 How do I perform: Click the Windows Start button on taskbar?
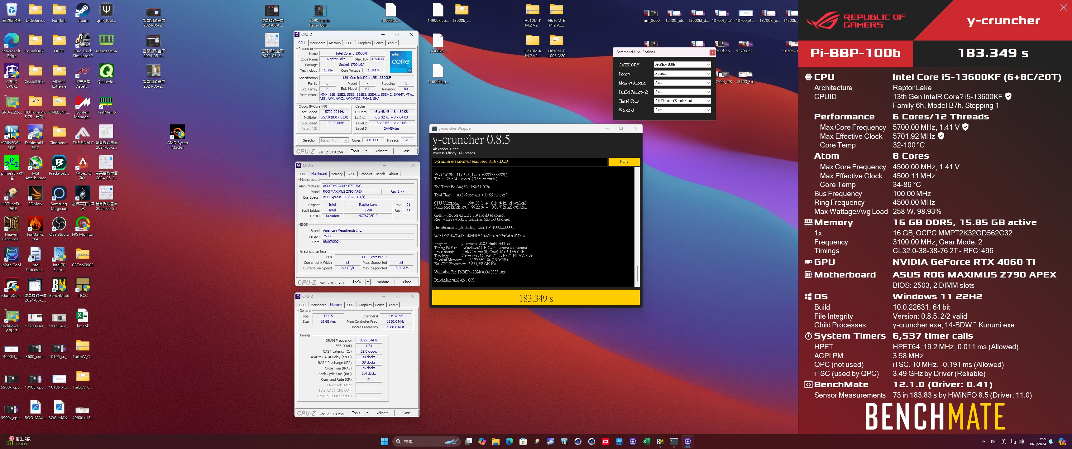(x=385, y=442)
